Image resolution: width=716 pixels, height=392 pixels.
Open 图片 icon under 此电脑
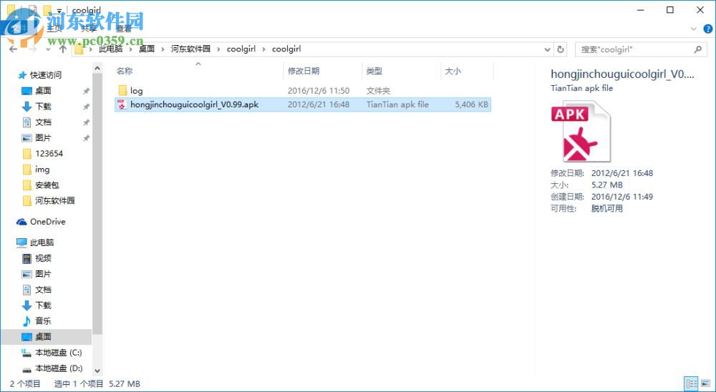[27, 274]
